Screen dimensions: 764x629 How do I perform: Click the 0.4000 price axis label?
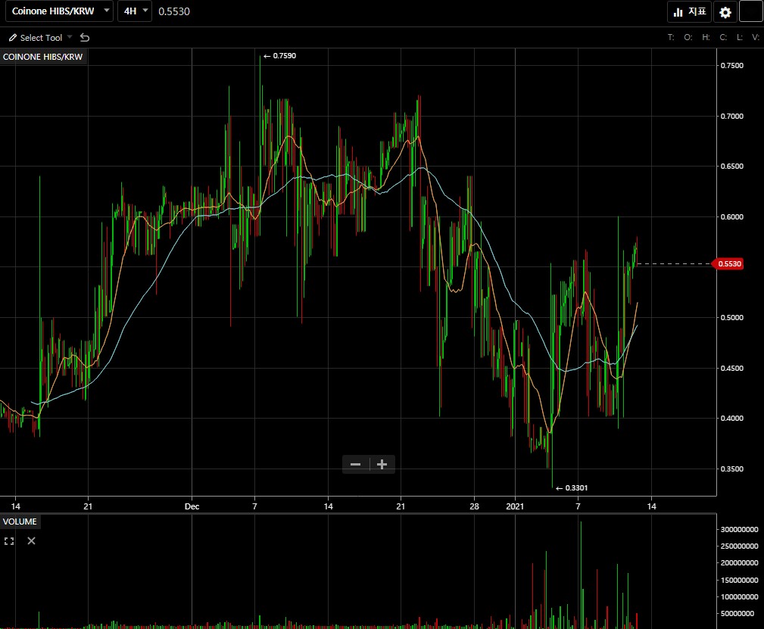tap(732, 418)
